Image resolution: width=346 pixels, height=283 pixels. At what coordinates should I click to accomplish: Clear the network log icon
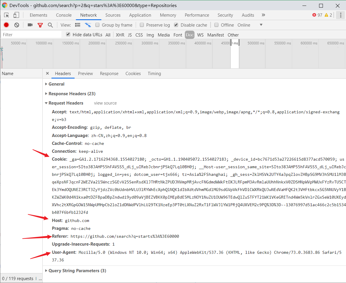click(x=17, y=25)
